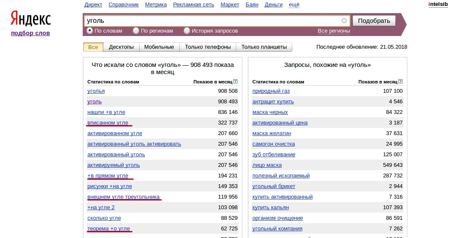
Task: Switch to the 'Мобильные' tab
Action: 159,47
